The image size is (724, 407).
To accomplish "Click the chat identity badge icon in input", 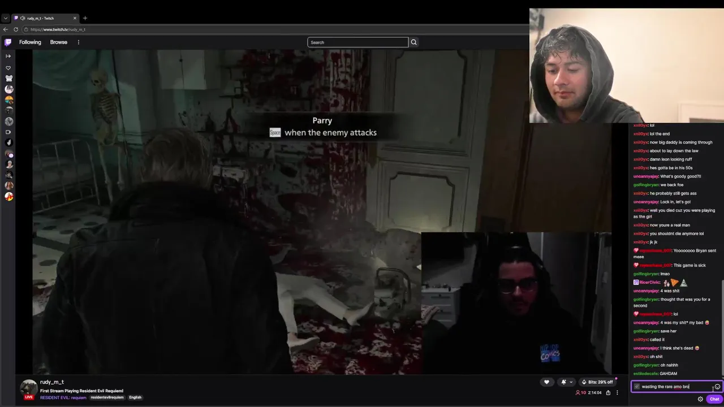I will pyautogui.click(x=637, y=387).
